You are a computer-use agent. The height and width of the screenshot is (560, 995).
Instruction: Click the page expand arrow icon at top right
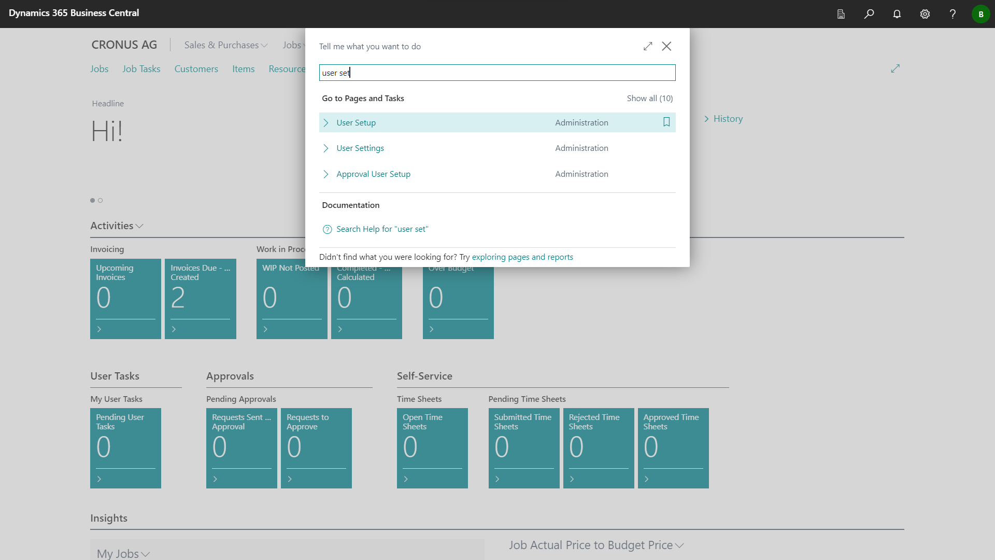tap(895, 68)
